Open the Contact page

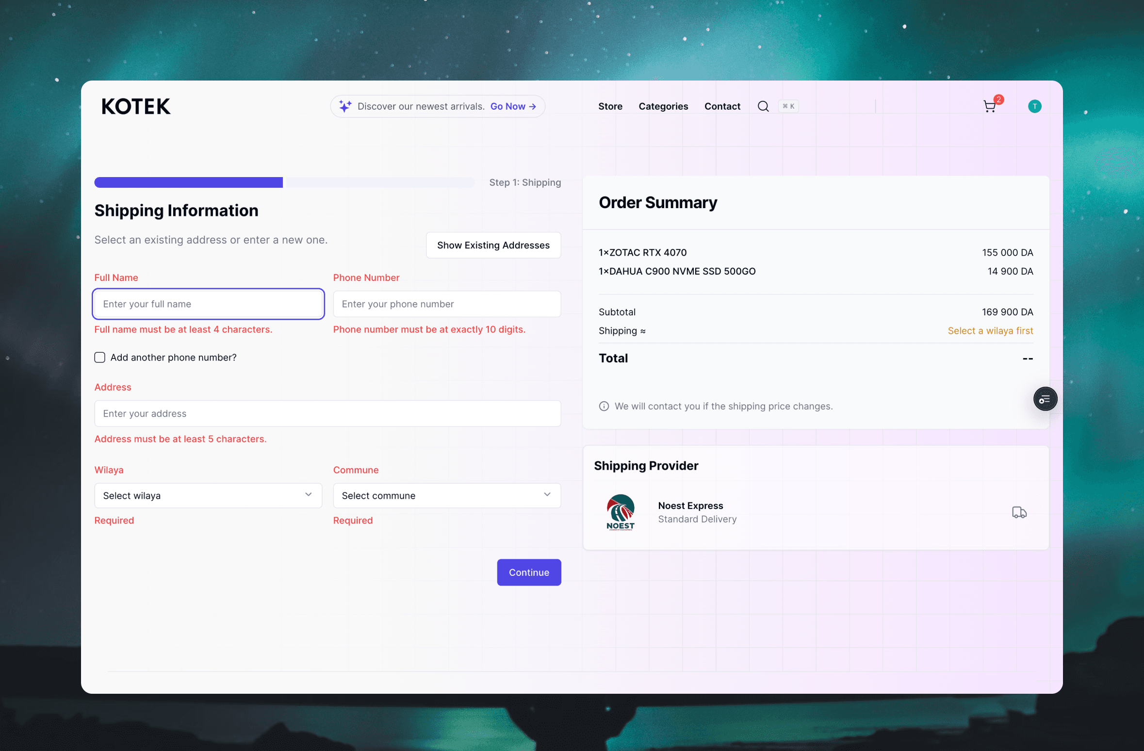tap(722, 106)
